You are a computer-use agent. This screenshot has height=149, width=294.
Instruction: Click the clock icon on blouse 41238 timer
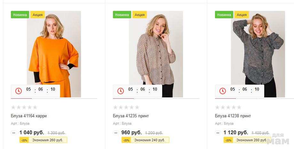(223, 91)
